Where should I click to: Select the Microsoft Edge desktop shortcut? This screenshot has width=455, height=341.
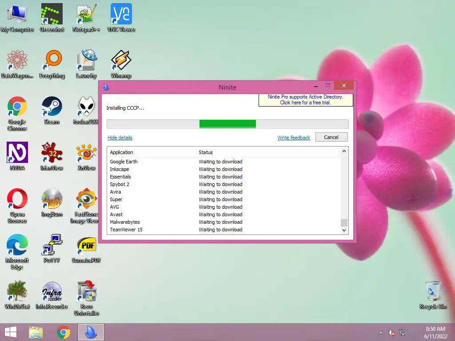17,252
